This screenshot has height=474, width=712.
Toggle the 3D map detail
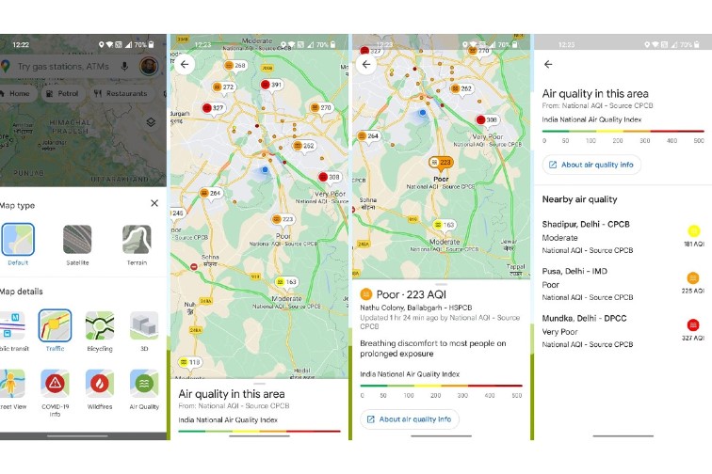pyautogui.click(x=144, y=331)
